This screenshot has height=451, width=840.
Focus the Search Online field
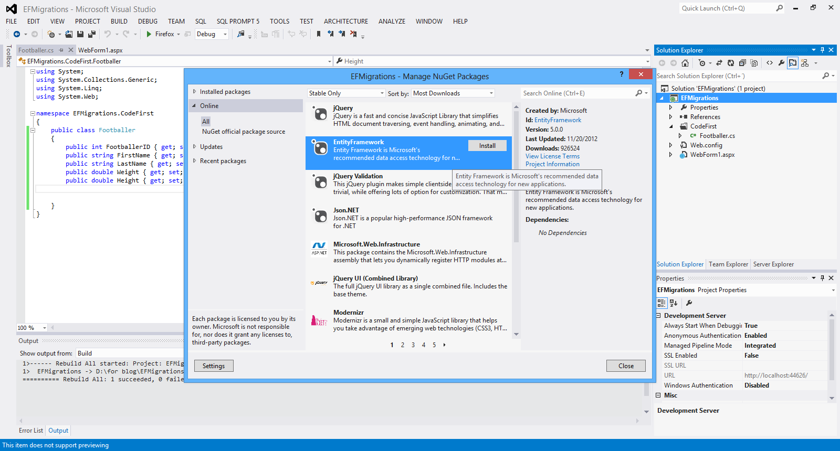click(577, 93)
